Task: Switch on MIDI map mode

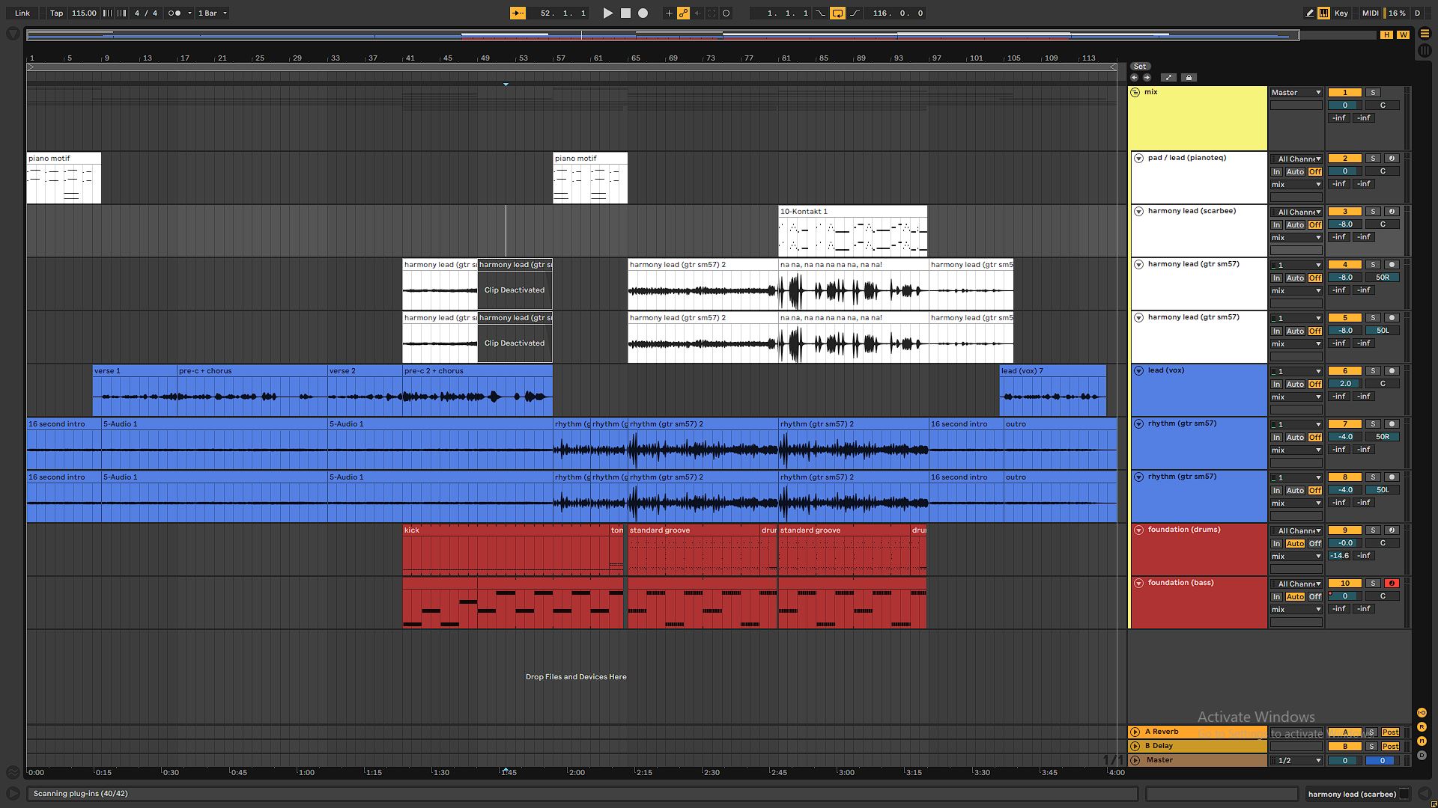Action: 1370,13
